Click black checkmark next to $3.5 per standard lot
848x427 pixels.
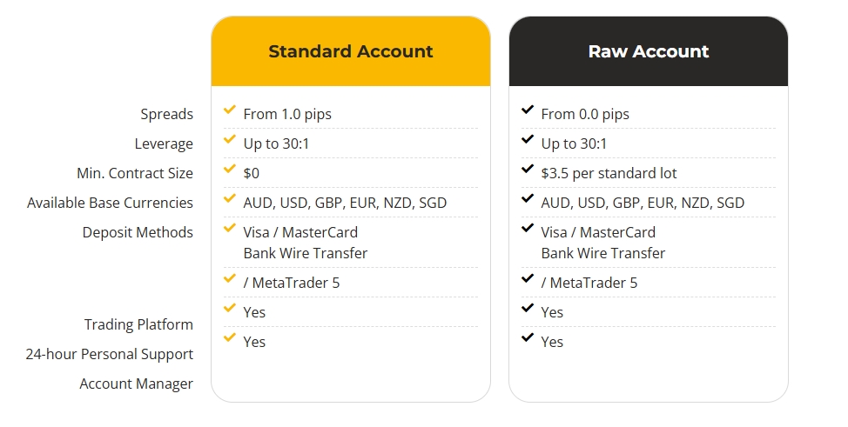[x=528, y=169]
